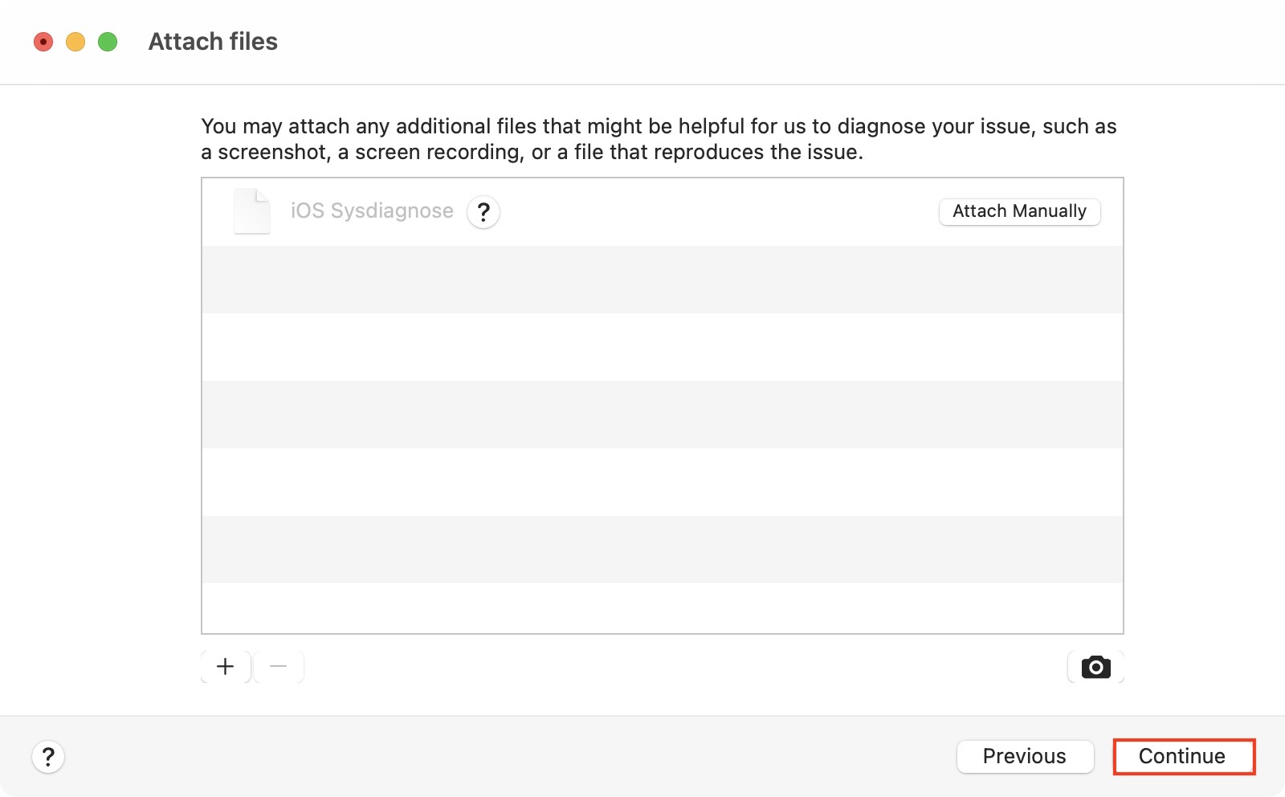
Task: Click the Attach files window title
Action: [x=213, y=42]
